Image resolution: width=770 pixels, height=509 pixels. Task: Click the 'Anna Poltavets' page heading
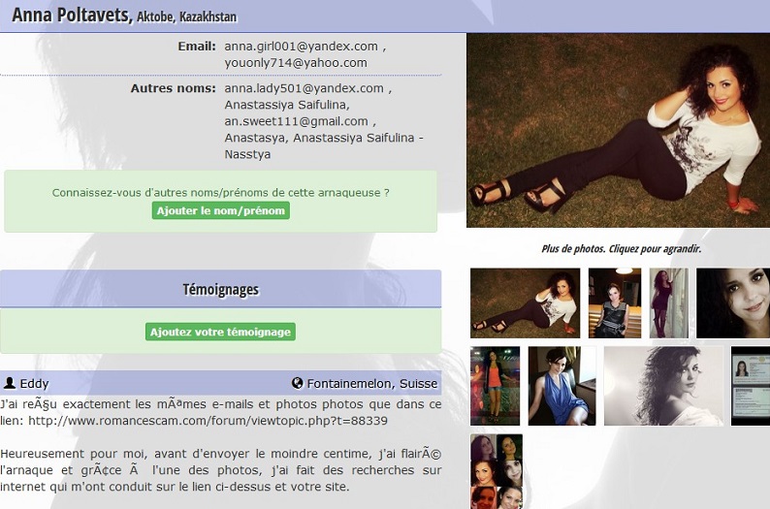point(72,16)
